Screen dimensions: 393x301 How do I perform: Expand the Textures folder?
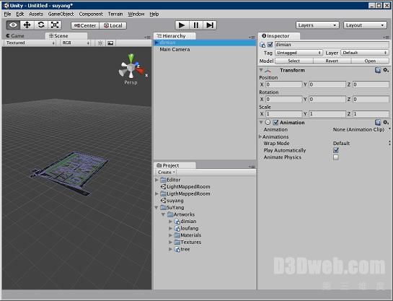pyautogui.click(x=170, y=243)
